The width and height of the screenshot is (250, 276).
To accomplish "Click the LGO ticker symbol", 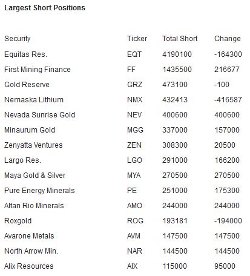I will (134, 160).
